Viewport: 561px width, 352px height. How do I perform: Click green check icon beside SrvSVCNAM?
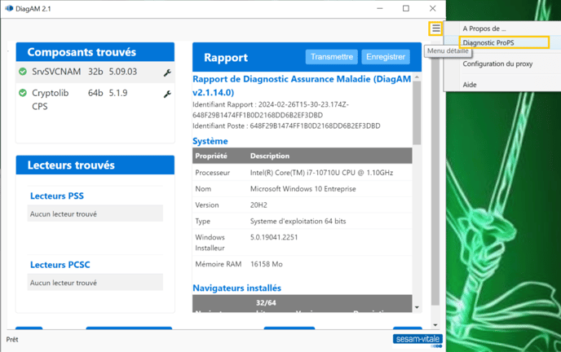23,72
